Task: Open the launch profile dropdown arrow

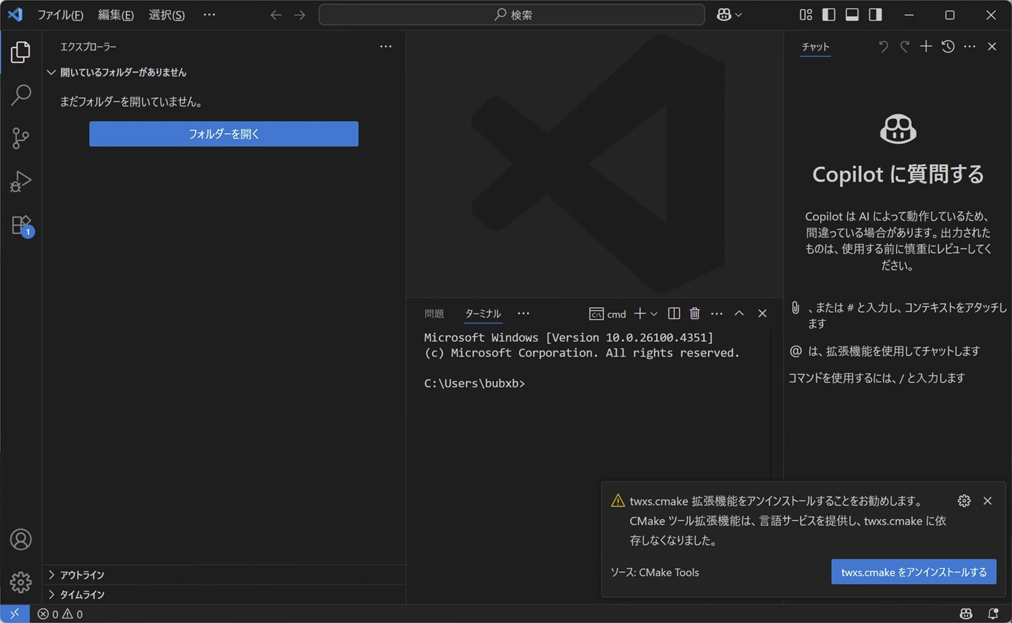Action: pyautogui.click(x=654, y=314)
